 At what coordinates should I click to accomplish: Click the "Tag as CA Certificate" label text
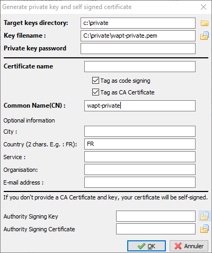coord(128,92)
